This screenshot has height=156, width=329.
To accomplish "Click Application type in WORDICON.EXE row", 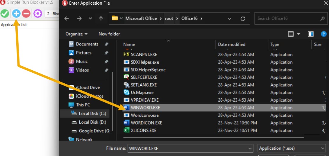I will point(281,123).
